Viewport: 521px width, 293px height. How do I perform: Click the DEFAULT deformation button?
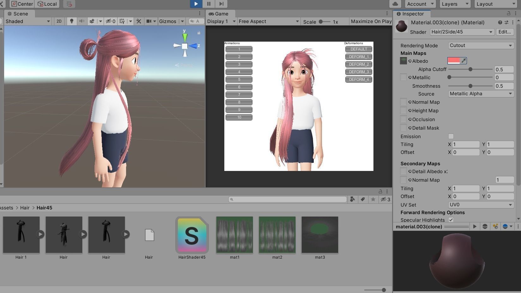click(x=359, y=49)
